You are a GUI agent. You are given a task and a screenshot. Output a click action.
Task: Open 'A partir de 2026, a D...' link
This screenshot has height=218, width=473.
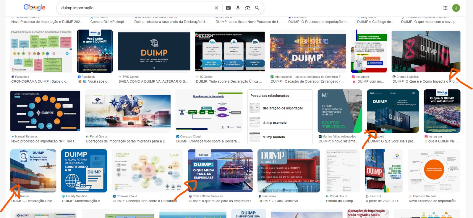pyautogui.click(x=383, y=201)
